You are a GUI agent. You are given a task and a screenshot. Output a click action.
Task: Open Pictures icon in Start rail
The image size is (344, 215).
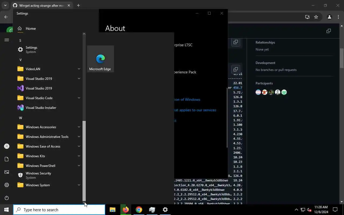click(7, 172)
